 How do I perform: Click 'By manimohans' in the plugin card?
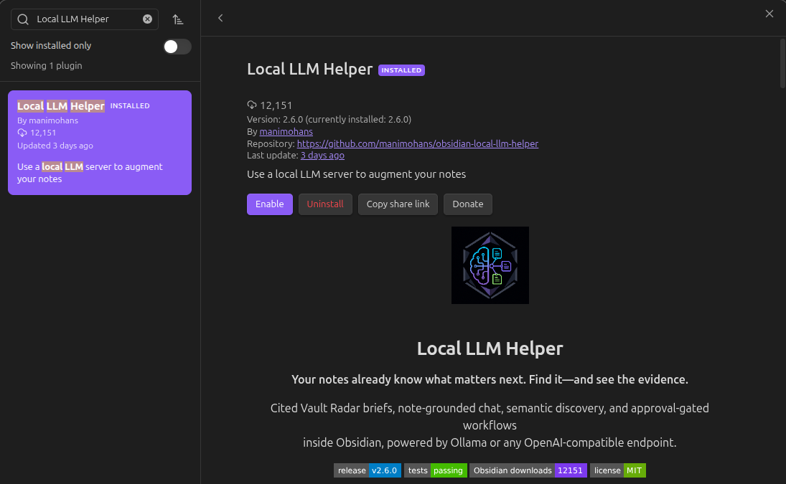(47, 120)
